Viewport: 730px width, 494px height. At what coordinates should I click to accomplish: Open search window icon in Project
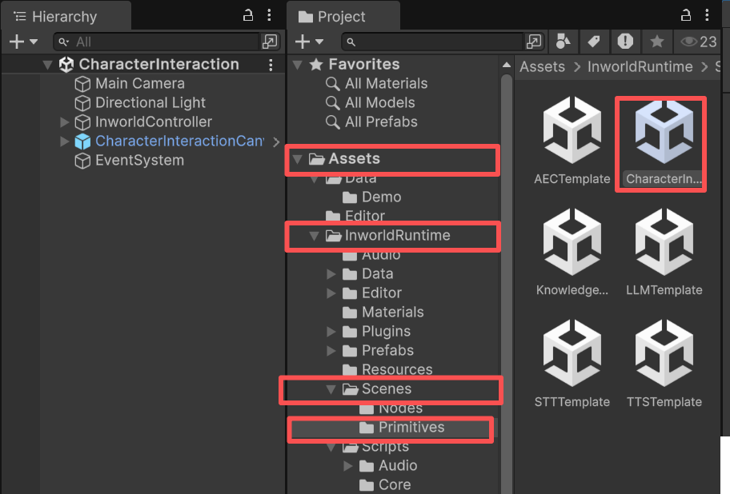(x=534, y=42)
